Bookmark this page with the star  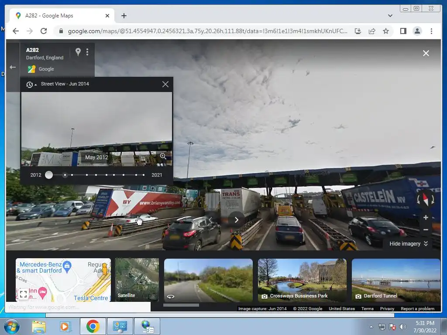point(386,31)
